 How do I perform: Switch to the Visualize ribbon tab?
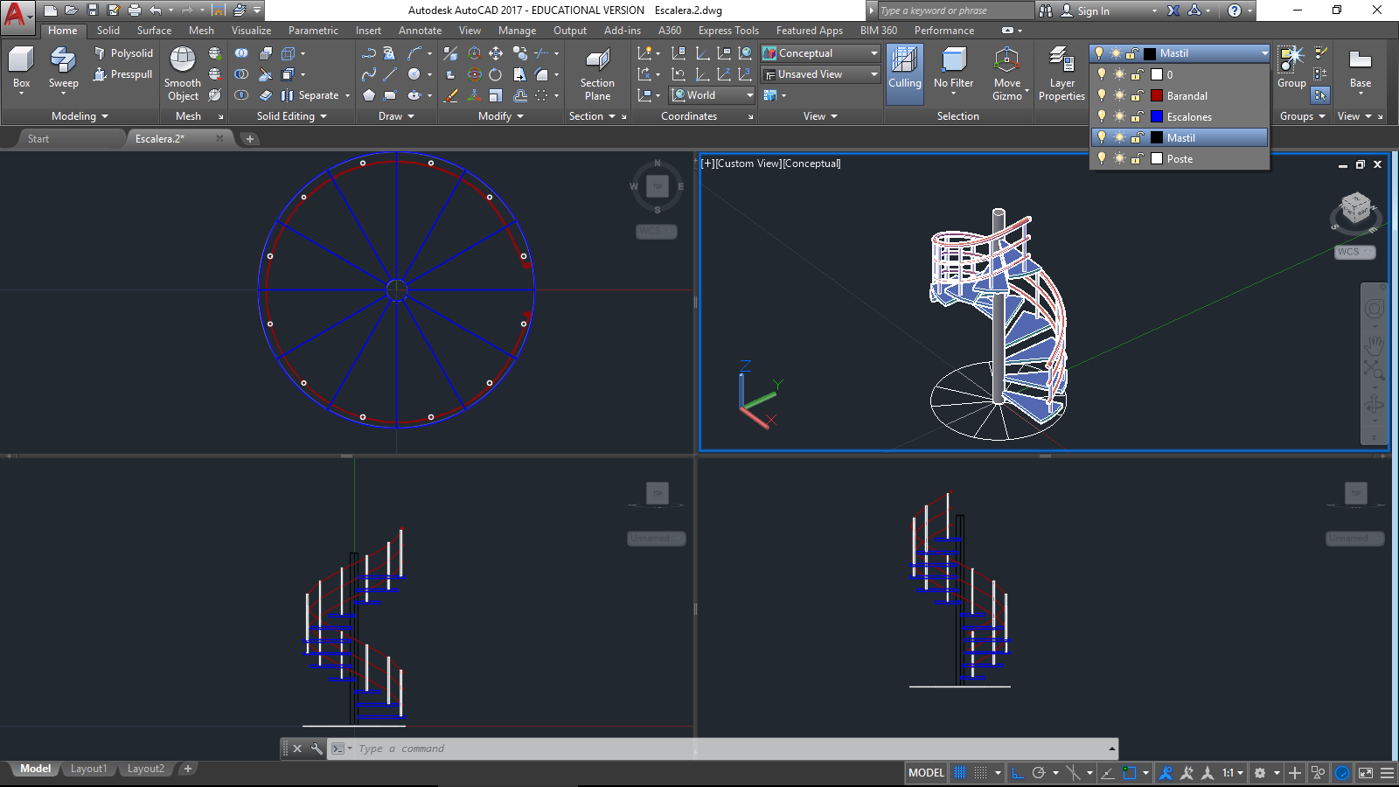pyautogui.click(x=251, y=31)
